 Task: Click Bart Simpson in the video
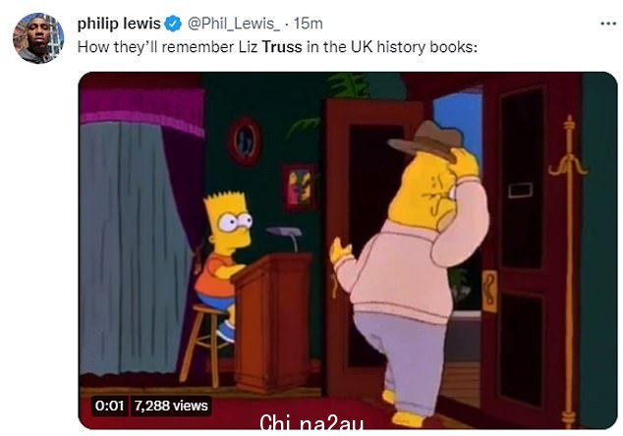click(224, 262)
